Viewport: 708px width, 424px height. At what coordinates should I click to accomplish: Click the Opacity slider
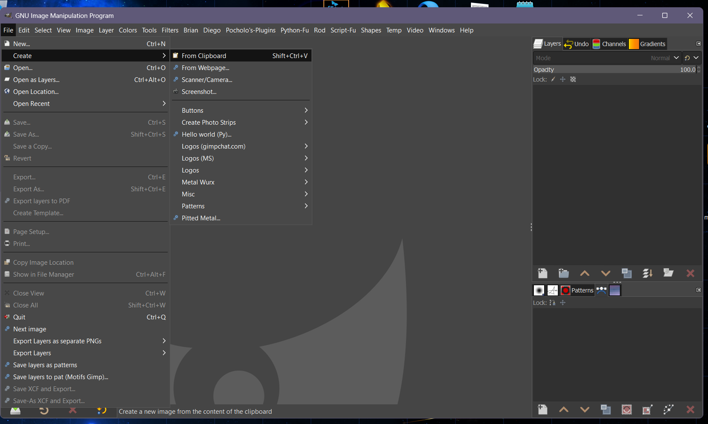point(615,70)
